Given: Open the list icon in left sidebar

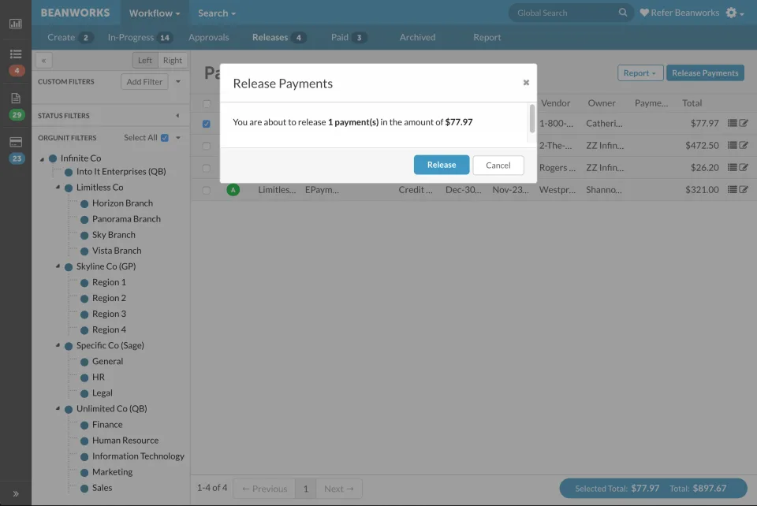Looking at the screenshot, I should pyautogui.click(x=16, y=54).
